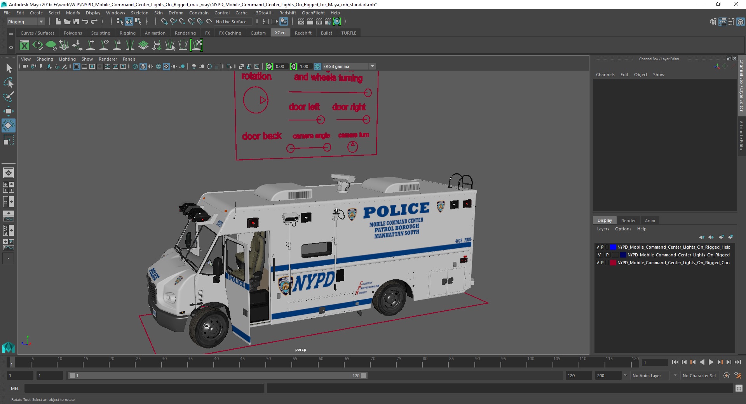746x404 pixels.
Task: Toggle viewport grid display
Action: pyautogui.click(x=77, y=66)
